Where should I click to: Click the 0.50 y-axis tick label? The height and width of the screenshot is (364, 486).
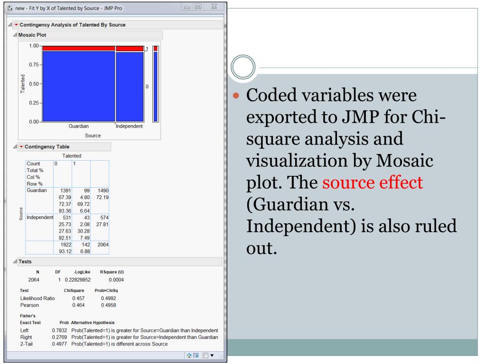pyautogui.click(x=34, y=84)
